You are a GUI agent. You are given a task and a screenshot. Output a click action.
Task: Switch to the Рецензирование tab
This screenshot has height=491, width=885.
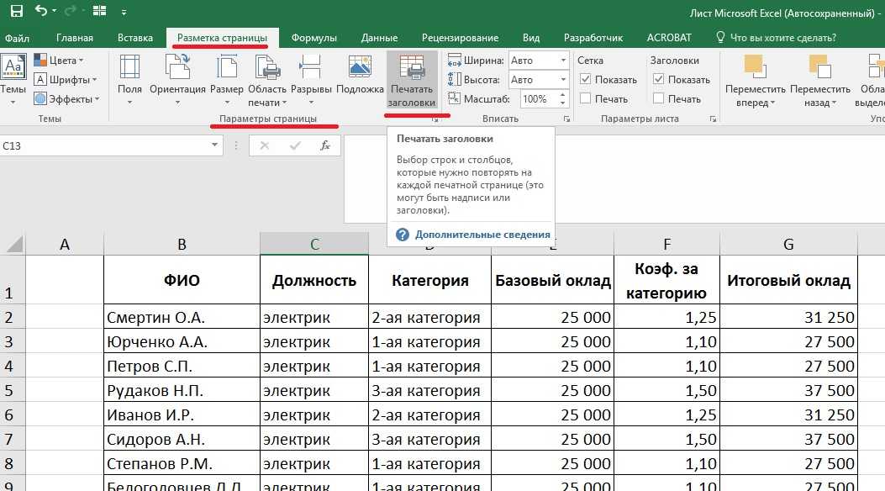click(460, 38)
